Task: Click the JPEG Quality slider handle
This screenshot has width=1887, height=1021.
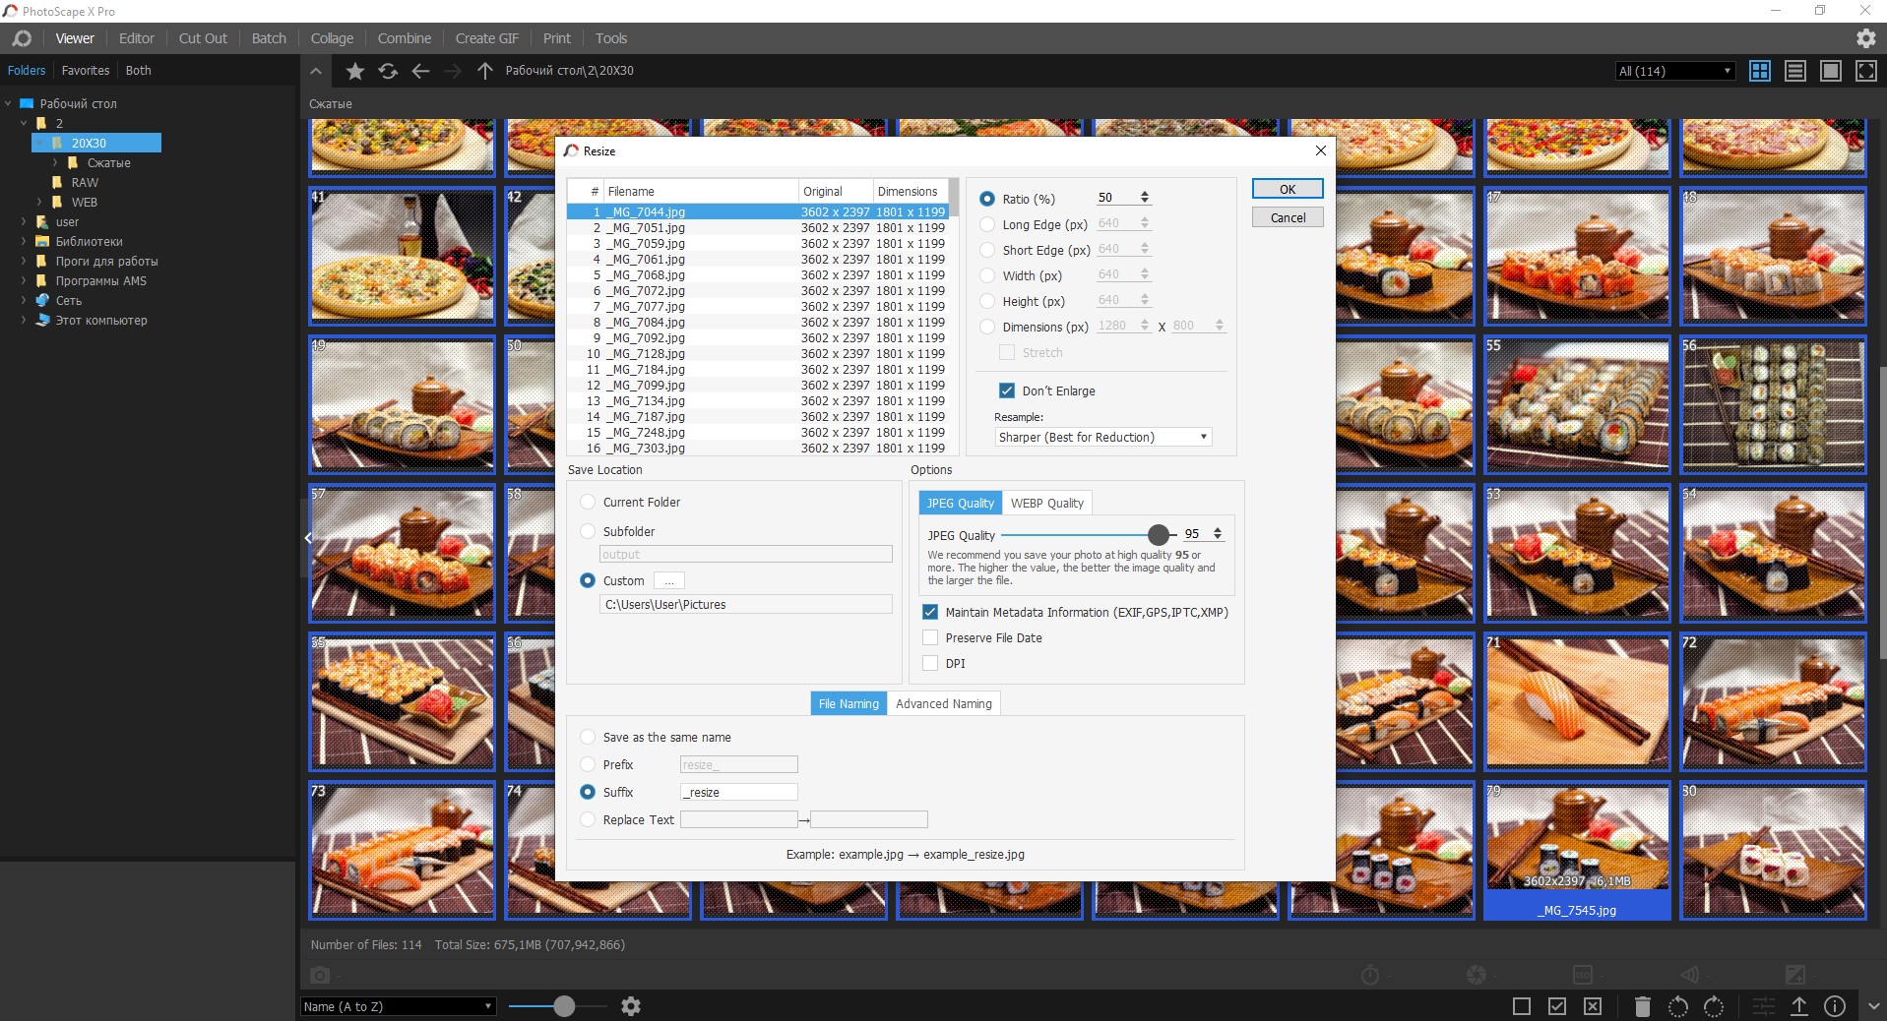Action: click(x=1159, y=534)
